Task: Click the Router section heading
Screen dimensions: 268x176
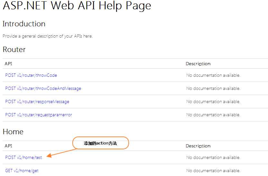Action: [14, 50]
